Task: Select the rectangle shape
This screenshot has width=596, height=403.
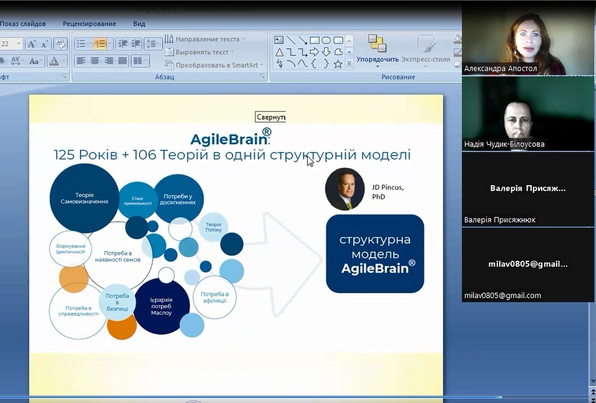Action: pos(315,40)
